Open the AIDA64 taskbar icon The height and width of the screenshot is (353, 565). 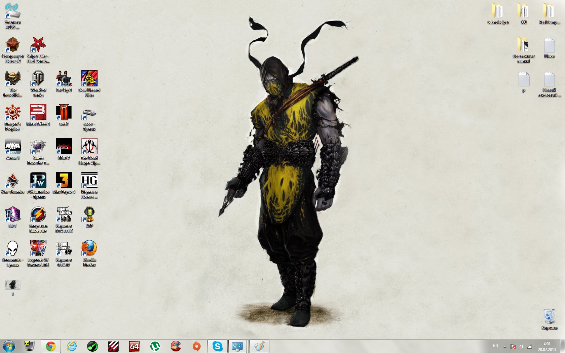(134, 346)
